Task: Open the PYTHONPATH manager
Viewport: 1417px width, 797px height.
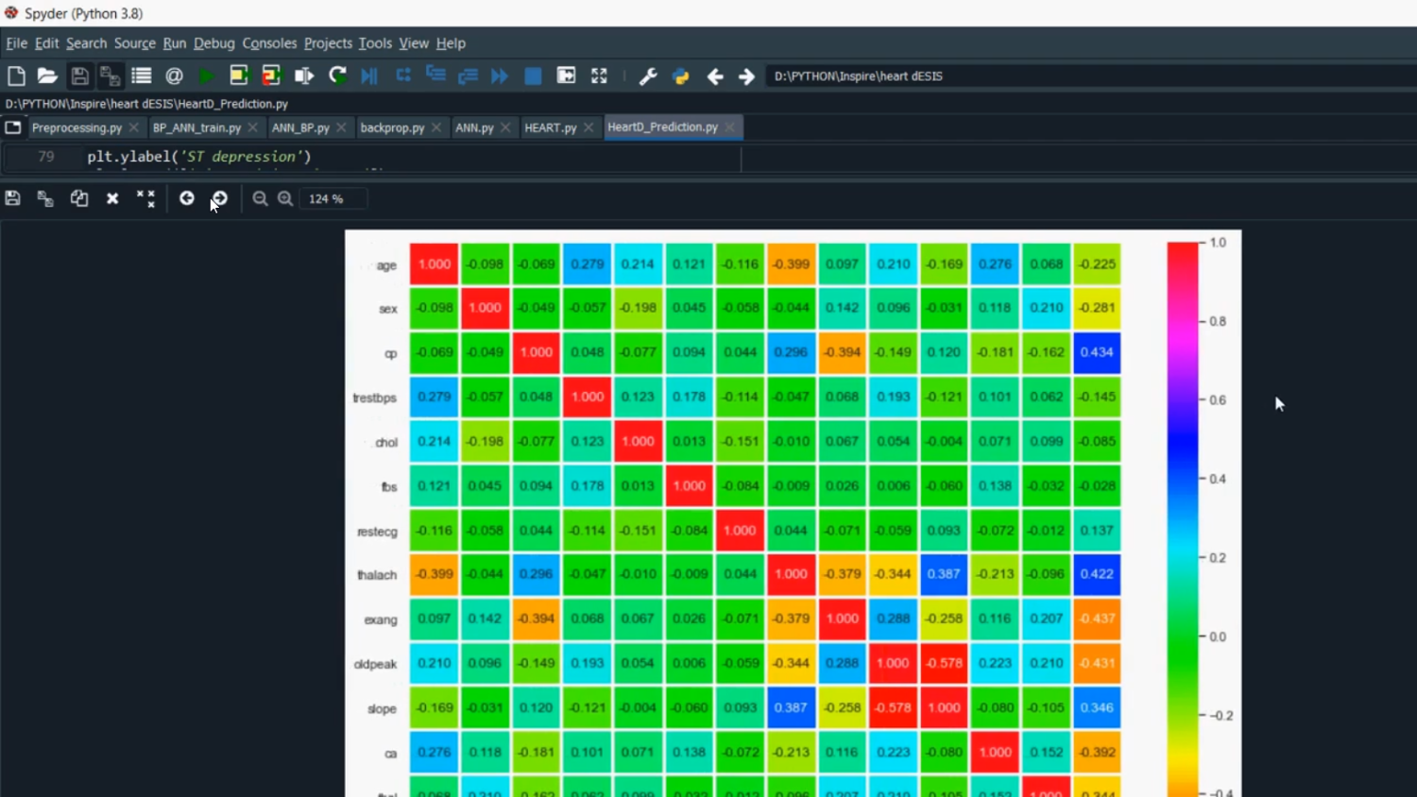Action: click(679, 76)
